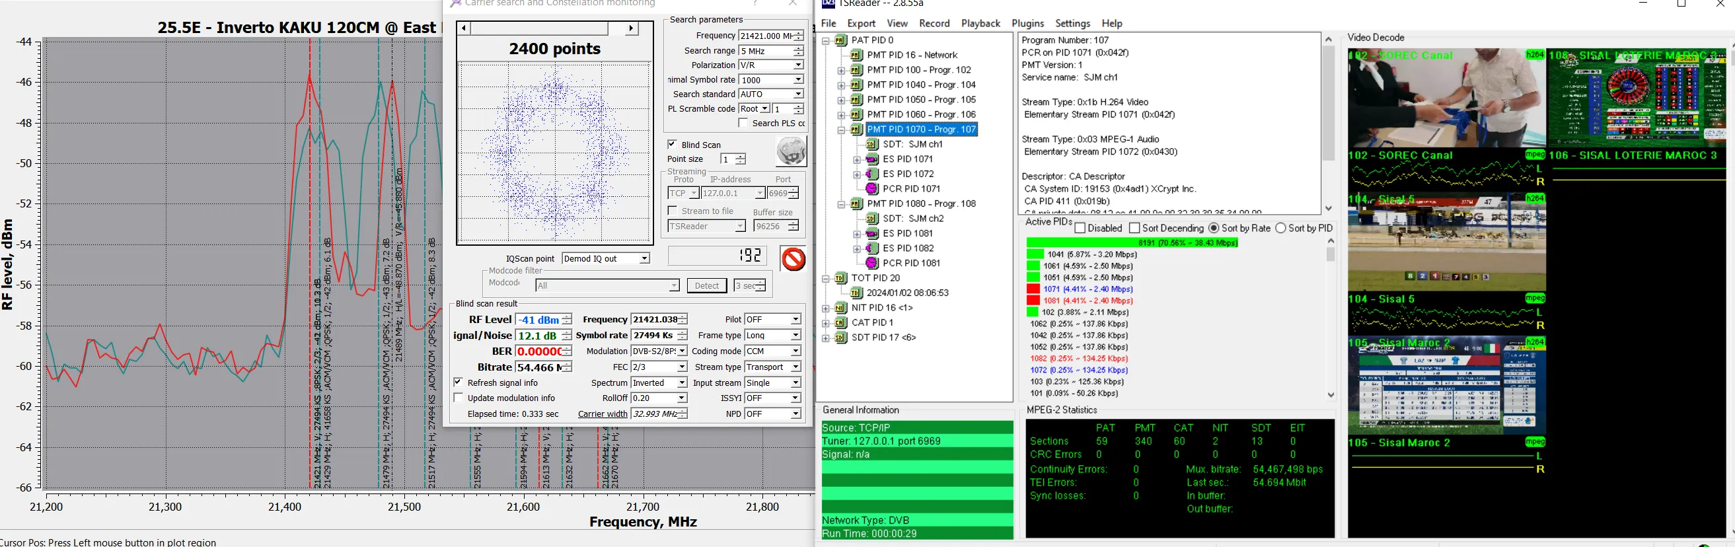Click the ES PID 1071 video icon
This screenshot has width=1735, height=547.
point(872,160)
